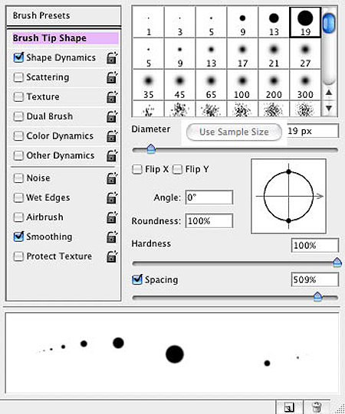Select the soft round 65 brush preset
The height and width of the screenshot is (414, 345).
[211, 85]
